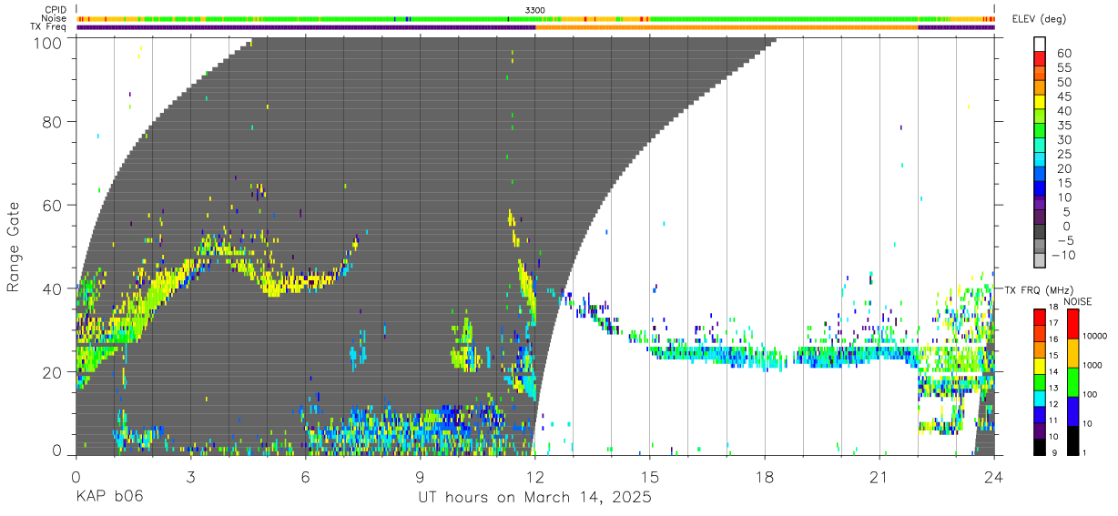This screenshot has height=516, width=1118.
Task: Click the KAP b06 radar beam label
Action: (109, 498)
